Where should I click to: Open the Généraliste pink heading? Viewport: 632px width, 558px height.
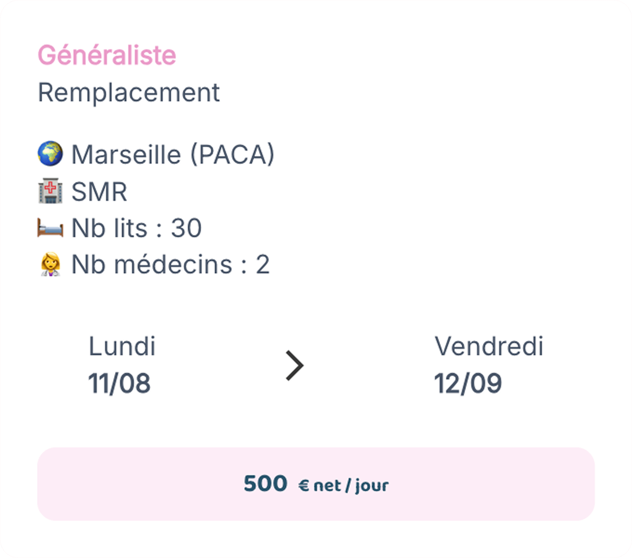[107, 55]
